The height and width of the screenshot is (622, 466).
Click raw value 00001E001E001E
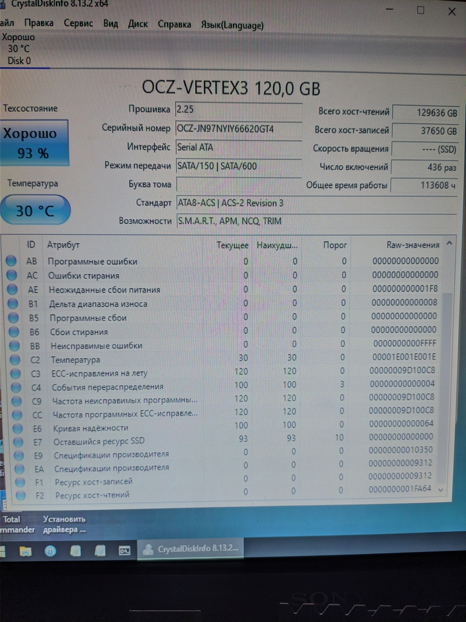[404, 357]
